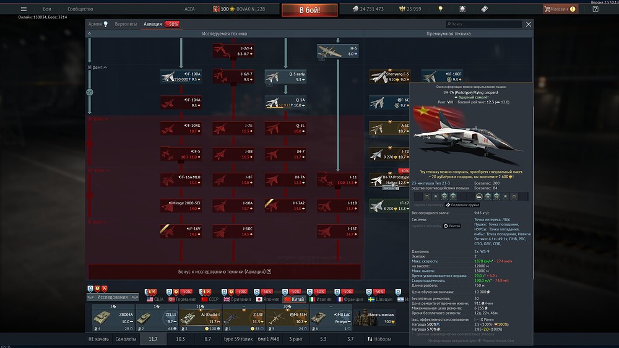Open the Сообщество menu

click(80, 9)
